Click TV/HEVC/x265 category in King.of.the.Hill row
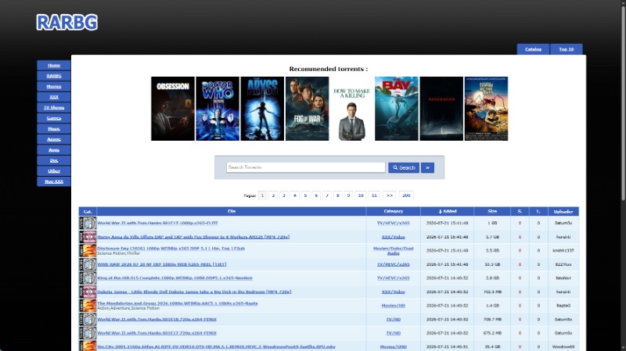Viewport: 626px width, 351px height. point(394,278)
